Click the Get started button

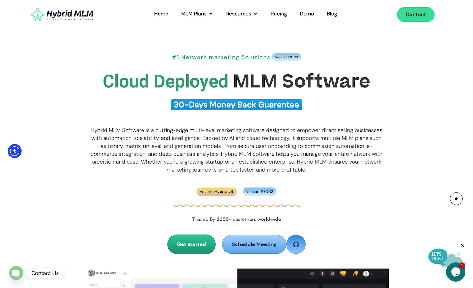tap(191, 244)
